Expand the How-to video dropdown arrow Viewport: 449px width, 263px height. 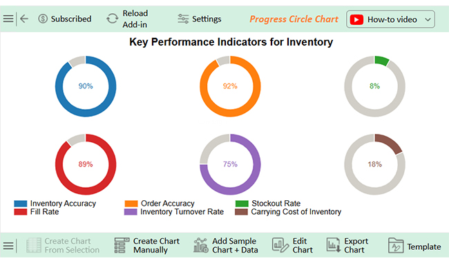tap(428, 19)
